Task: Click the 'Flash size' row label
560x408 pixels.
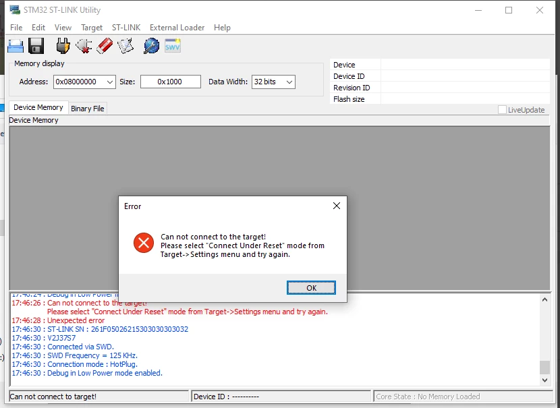Action: pos(349,99)
